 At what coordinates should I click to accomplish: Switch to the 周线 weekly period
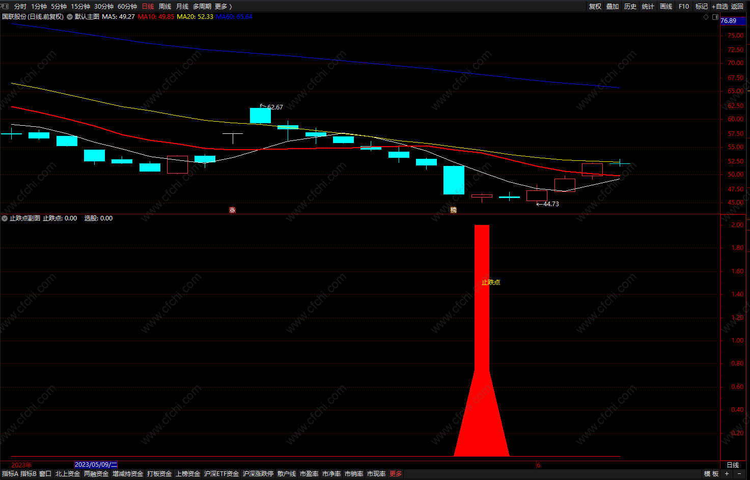click(165, 6)
